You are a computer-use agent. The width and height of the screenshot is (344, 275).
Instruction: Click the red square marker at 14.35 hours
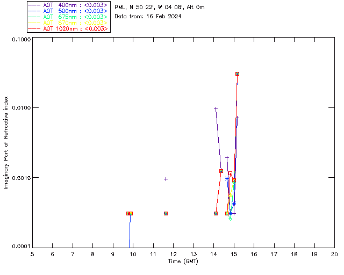click(x=221, y=171)
